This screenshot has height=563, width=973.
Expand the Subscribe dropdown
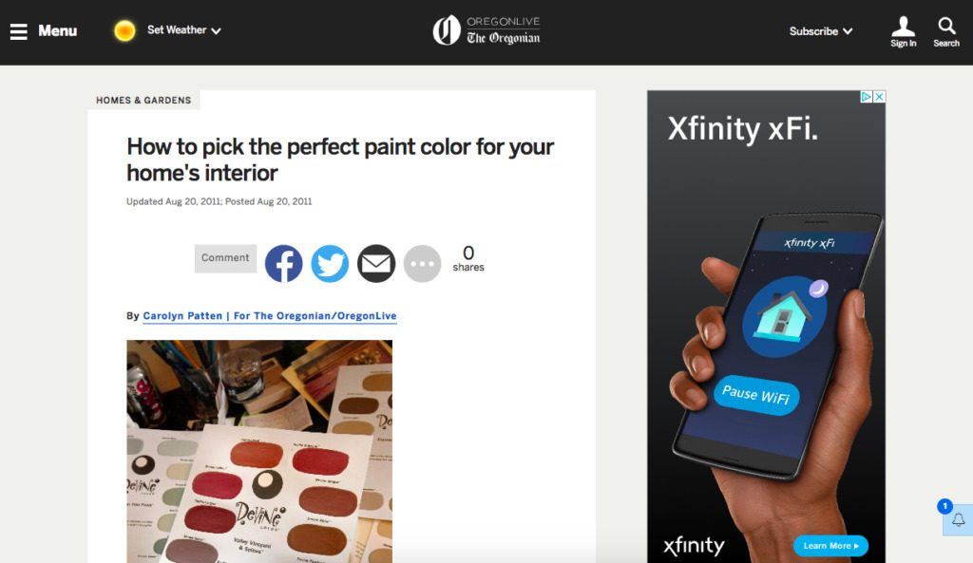coord(820,31)
